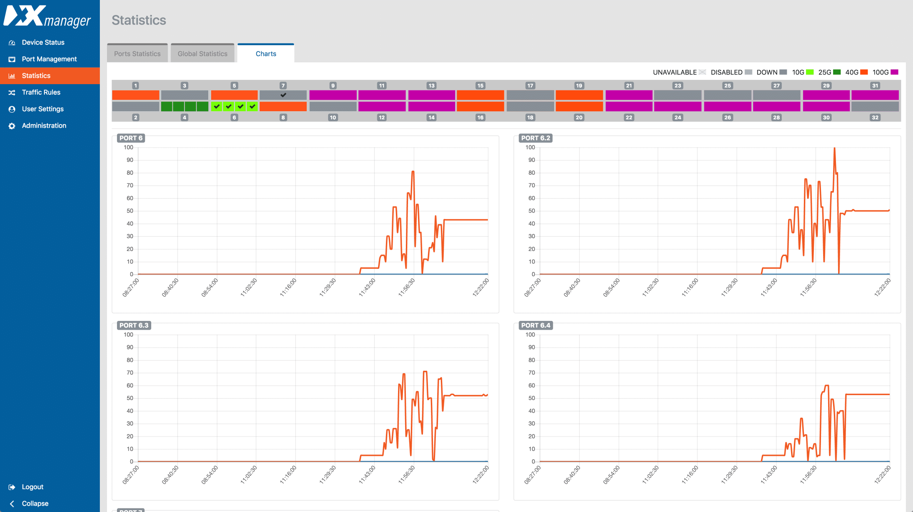The height and width of the screenshot is (512, 913).
Task: Switch to the Ports Statistics tab
Action: click(x=137, y=54)
